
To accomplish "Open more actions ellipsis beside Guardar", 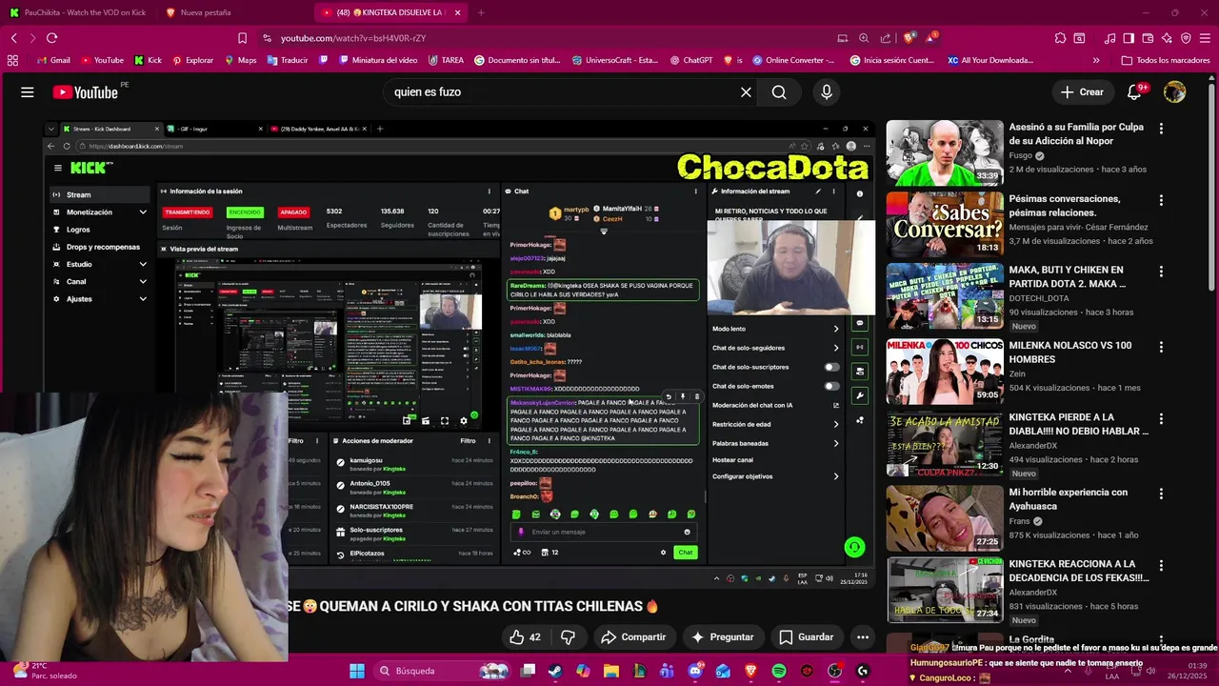I will [863, 637].
